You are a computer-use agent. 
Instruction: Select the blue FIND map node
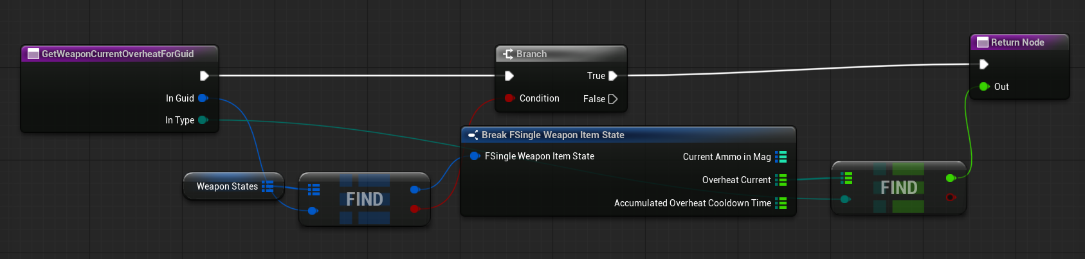click(x=364, y=199)
